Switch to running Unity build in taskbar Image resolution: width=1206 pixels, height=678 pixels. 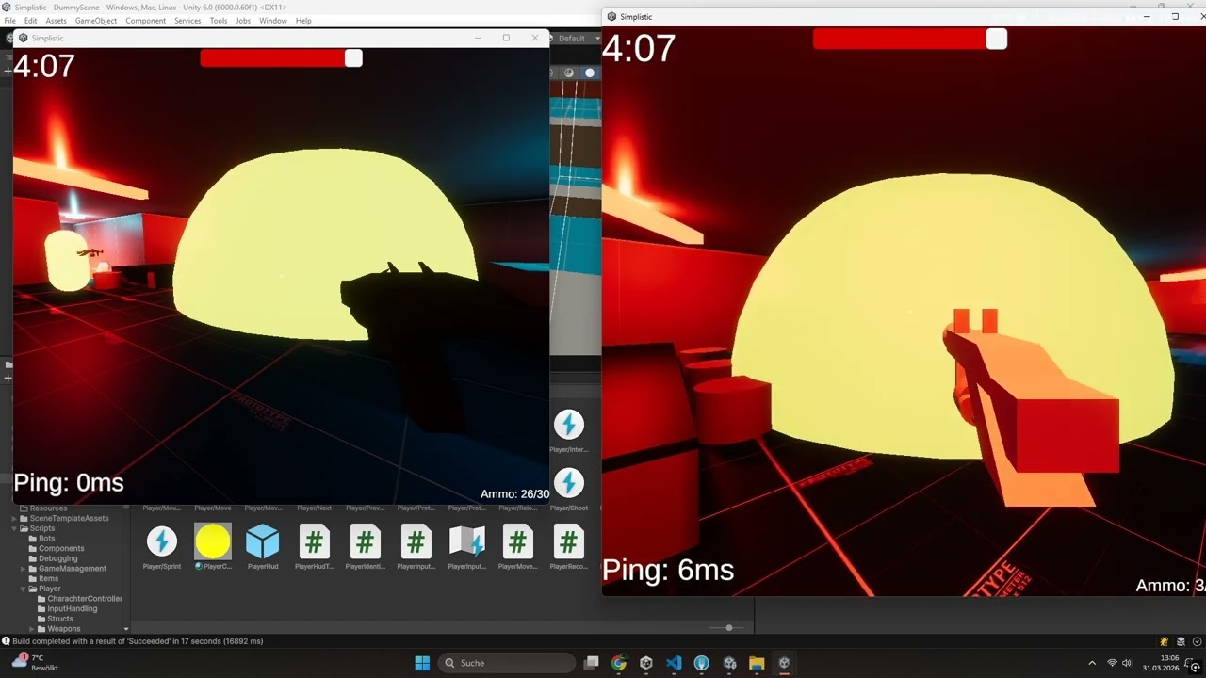(x=784, y=663)
